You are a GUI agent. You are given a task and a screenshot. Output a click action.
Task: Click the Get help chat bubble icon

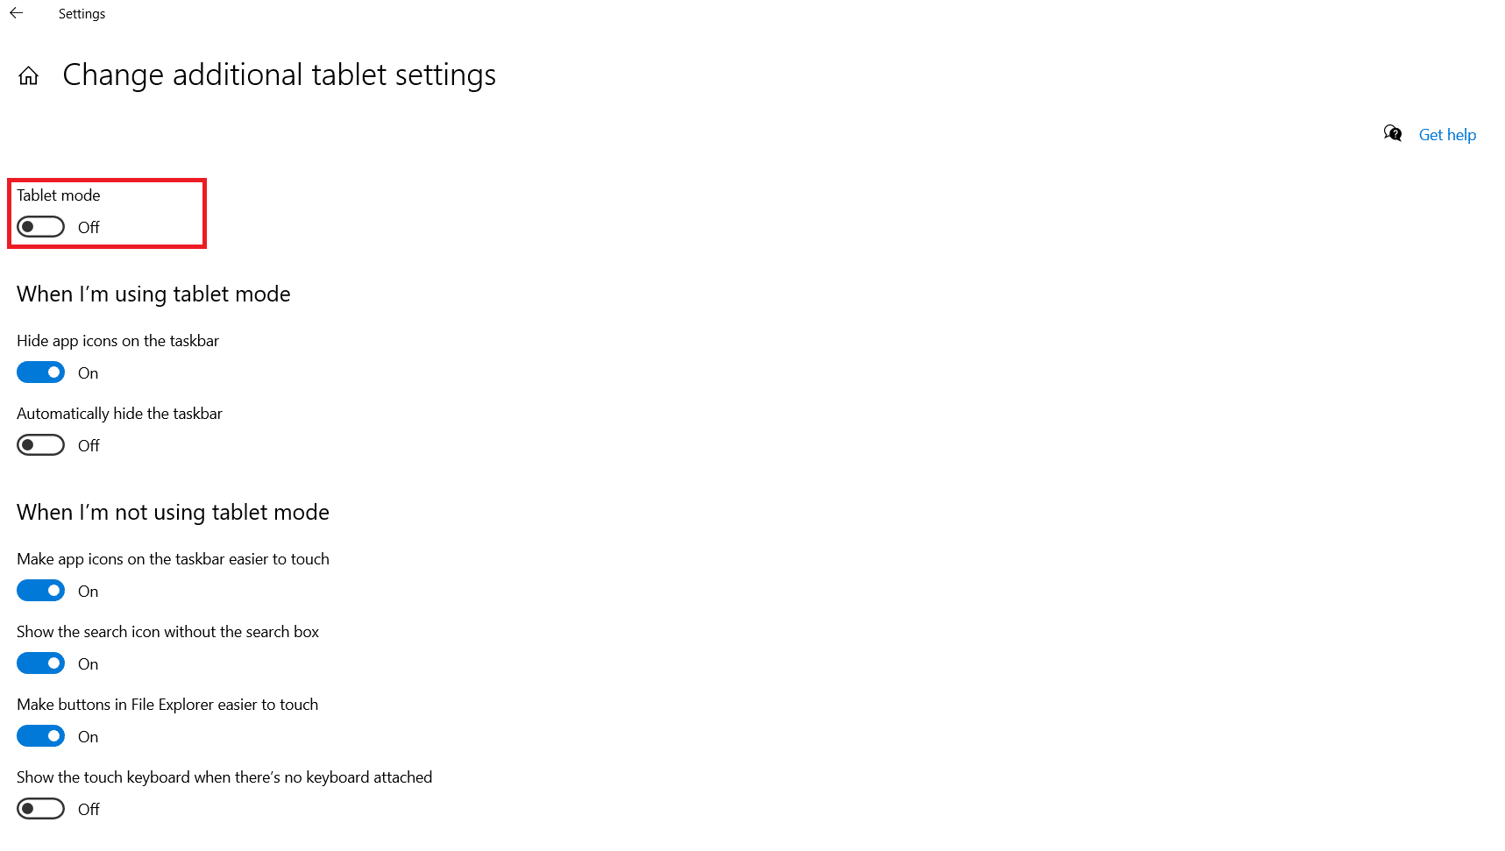coord(1393,133)
